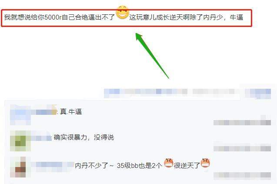Click the red-boxed text "我就想说给你5000r自己合绝逼出不了"
277x184 pixels.
point(60,17)
